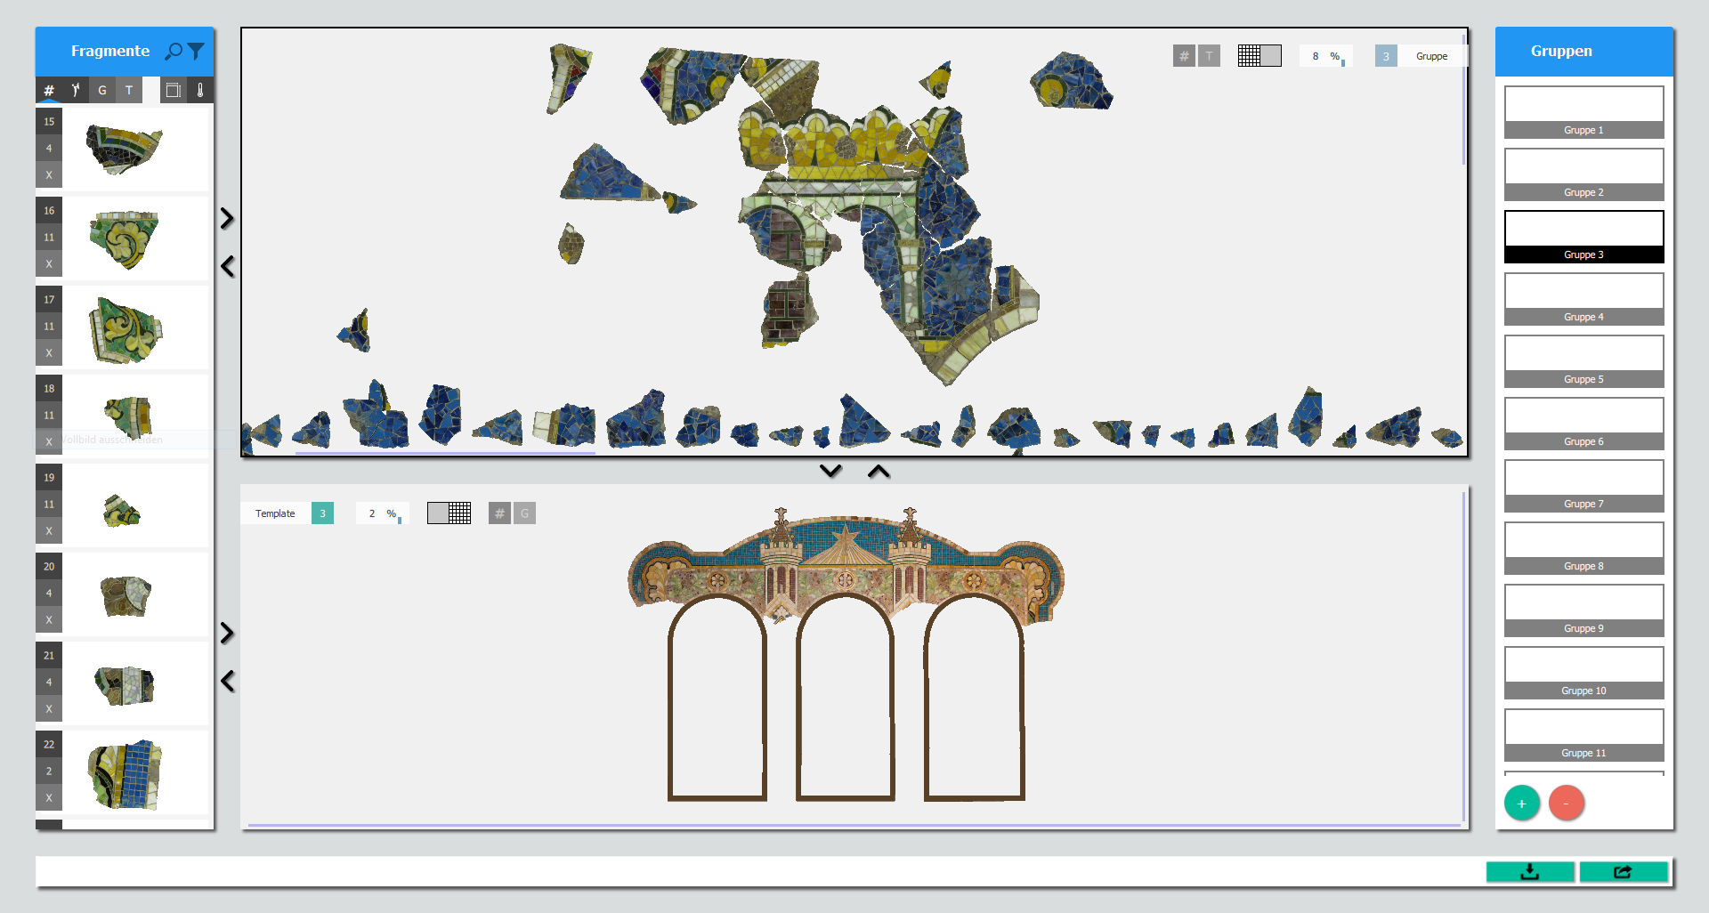The image size is (1709, 913).
Task: Select fragment 16 thumbnail
Action: pos(125,238)
